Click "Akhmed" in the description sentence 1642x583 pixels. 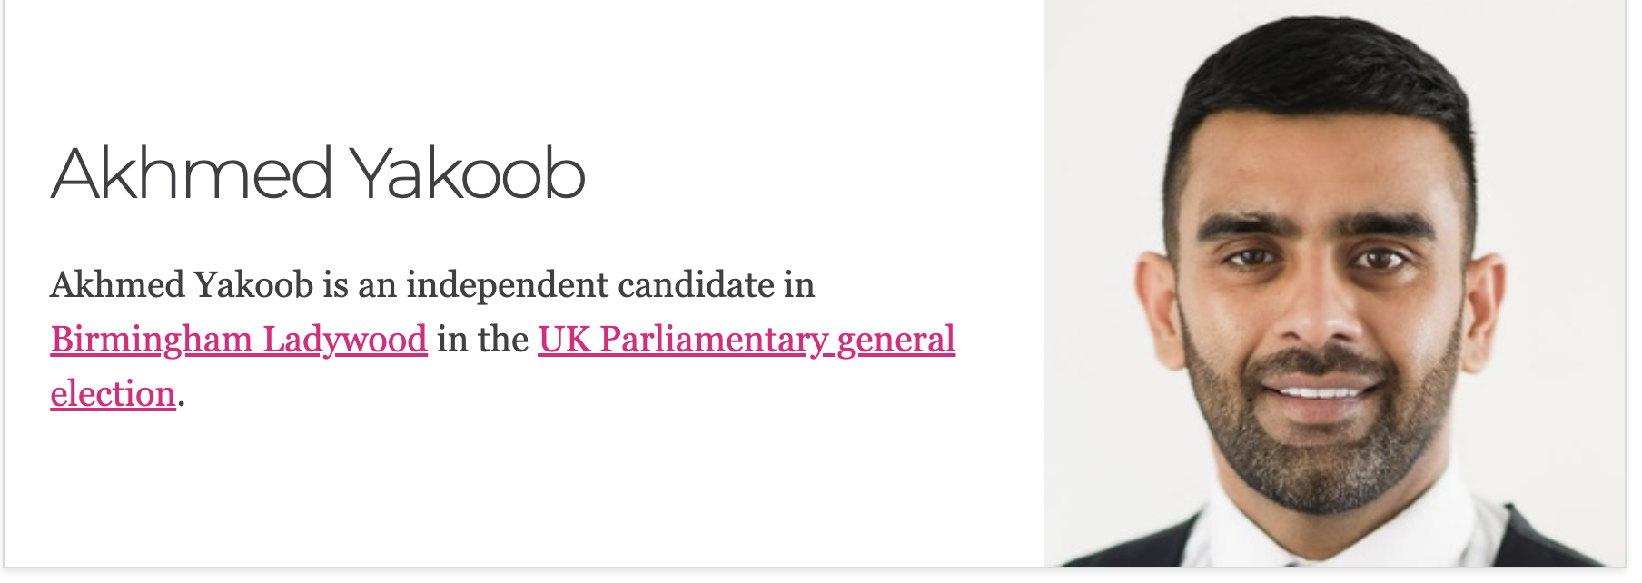tap(118, 285)
